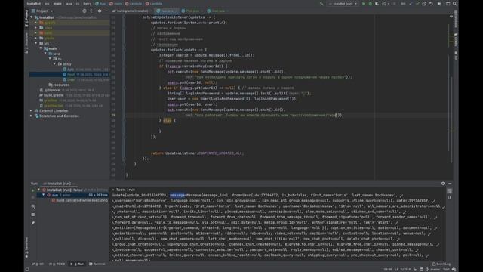This screenshot has height=272, width=483.
Task: Hide the Run panel with minus icon
Action: pos(450,184)
